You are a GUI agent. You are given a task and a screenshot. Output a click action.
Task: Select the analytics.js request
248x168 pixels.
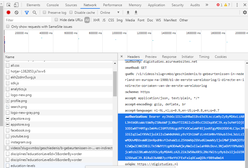pyautogui.click(x=58, y=89)
